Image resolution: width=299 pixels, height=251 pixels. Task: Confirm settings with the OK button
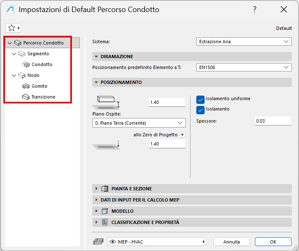tap(273, 241)
